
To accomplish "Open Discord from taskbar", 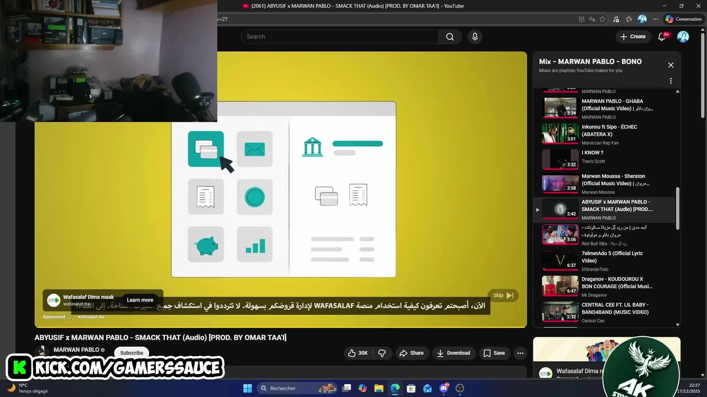I will click(x=444, y=388).
